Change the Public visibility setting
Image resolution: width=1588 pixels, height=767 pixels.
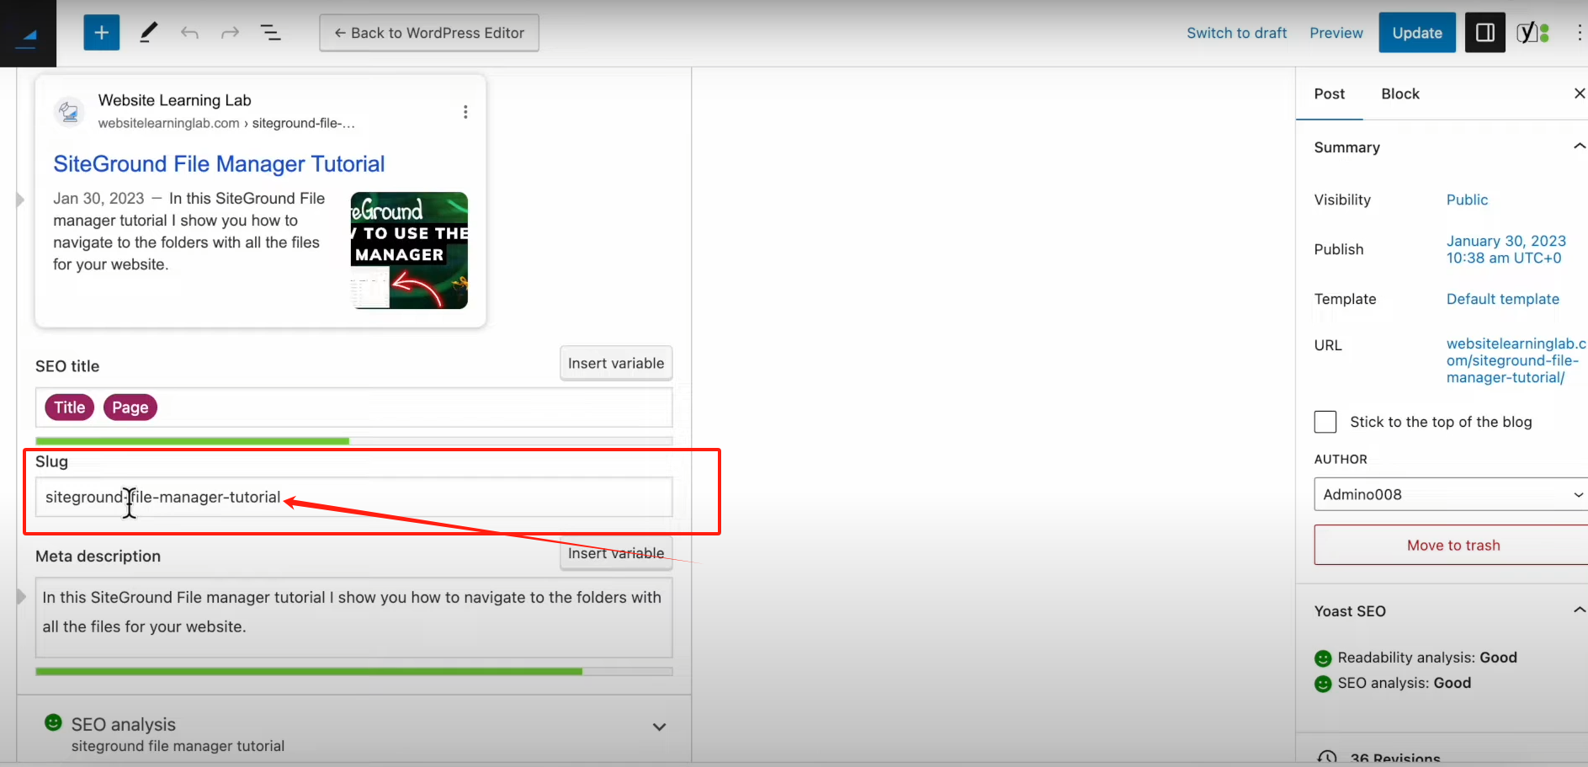(x=1467, y=200)
